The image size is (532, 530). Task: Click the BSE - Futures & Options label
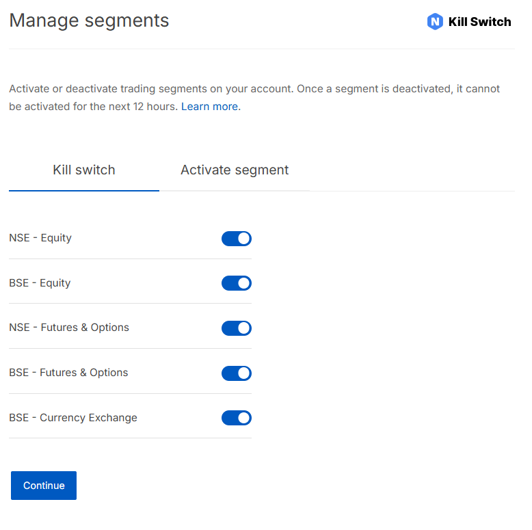coord(68,373)
